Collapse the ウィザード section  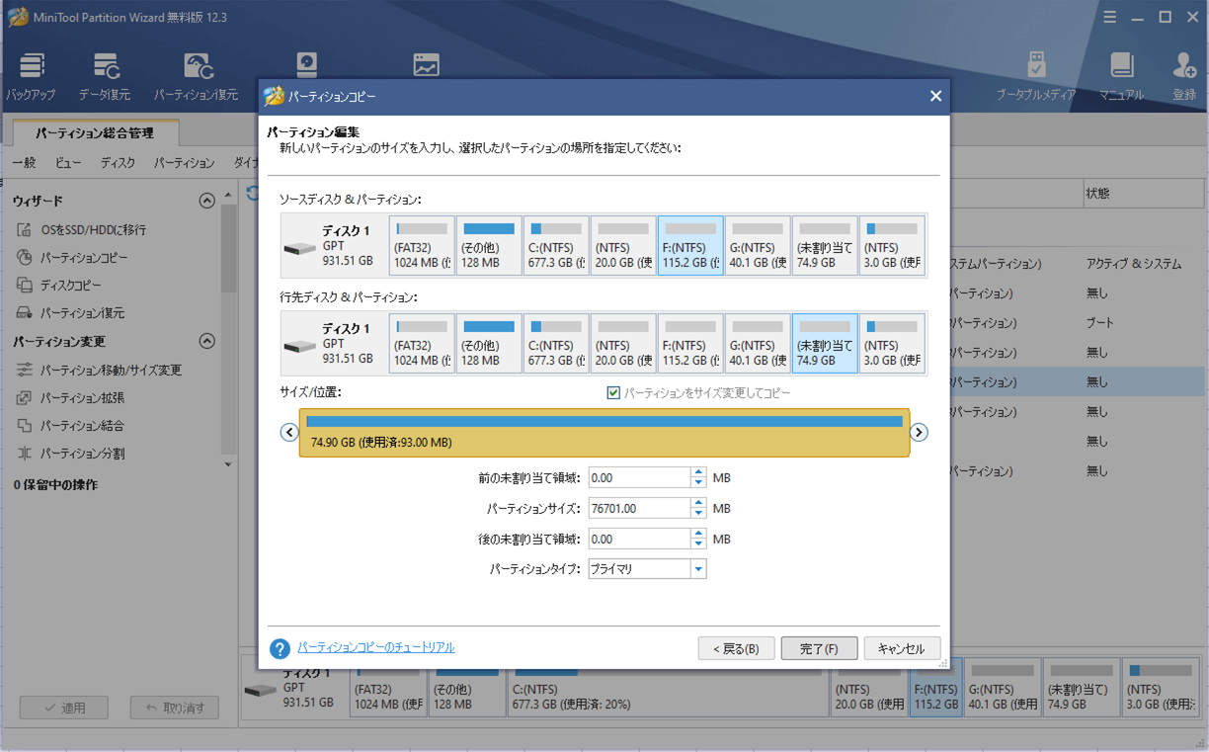[206, 201]
